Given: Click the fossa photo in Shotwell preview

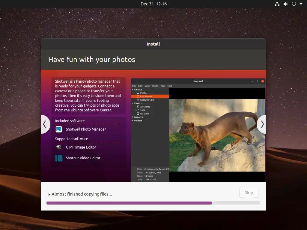Looking at the screenshot, I should 217,135.
